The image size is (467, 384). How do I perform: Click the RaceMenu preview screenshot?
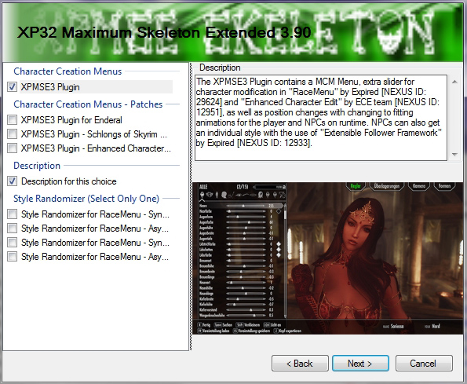coord(328,258)
